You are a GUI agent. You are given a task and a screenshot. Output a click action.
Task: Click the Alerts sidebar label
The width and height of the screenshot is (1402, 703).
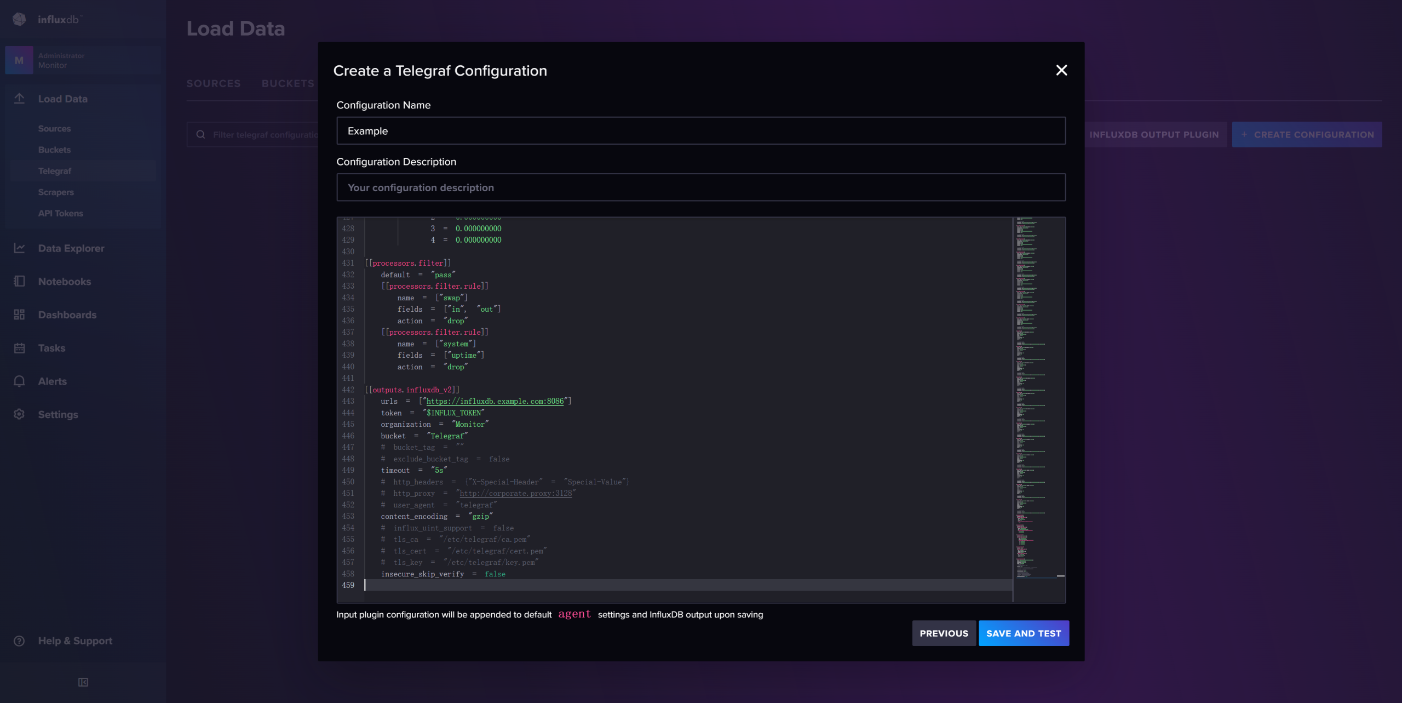point(53,381)
